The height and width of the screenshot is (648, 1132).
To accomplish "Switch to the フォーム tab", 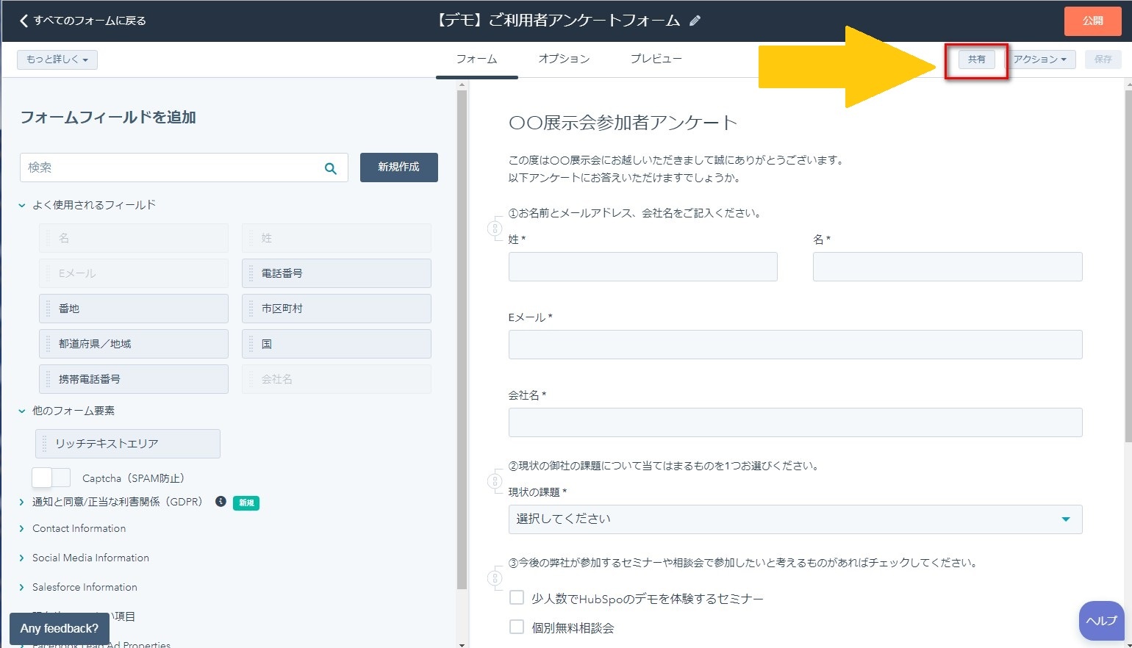I will pos(476,59).
